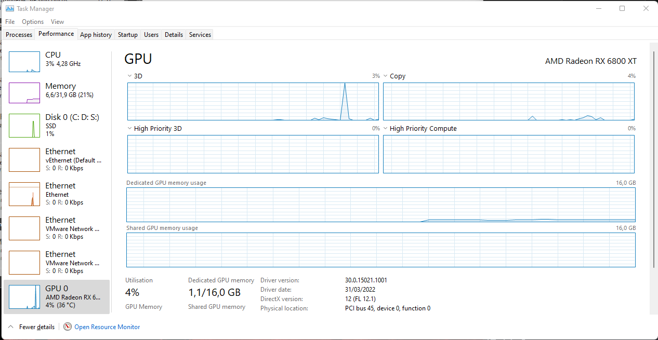Click the Shared GPU memory label
Viewport: 658px width, 340px height.
point(217,307)
